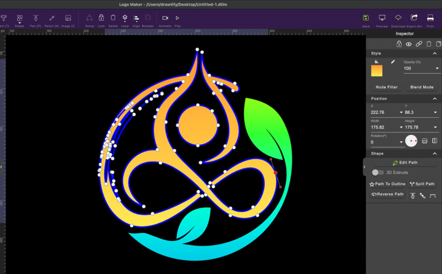Collapse the Shape section

click(435, 154)
